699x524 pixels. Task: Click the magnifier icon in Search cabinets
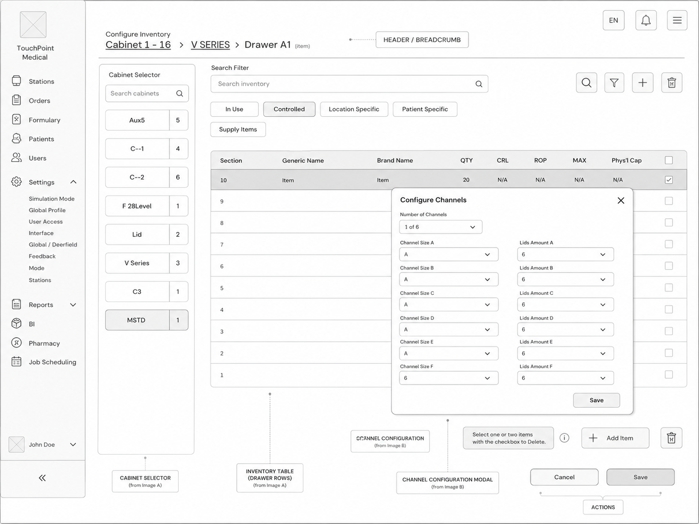click(180, 94)
